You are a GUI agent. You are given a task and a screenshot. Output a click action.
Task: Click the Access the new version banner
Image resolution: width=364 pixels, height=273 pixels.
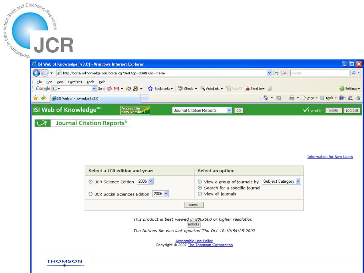(x=135, y=110)
